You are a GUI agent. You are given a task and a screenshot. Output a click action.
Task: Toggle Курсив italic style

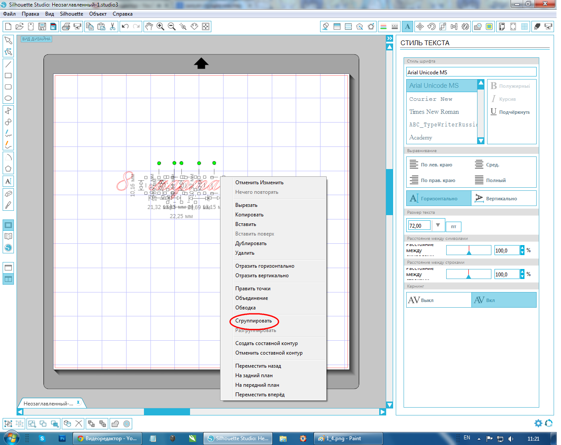pos(504,99)
